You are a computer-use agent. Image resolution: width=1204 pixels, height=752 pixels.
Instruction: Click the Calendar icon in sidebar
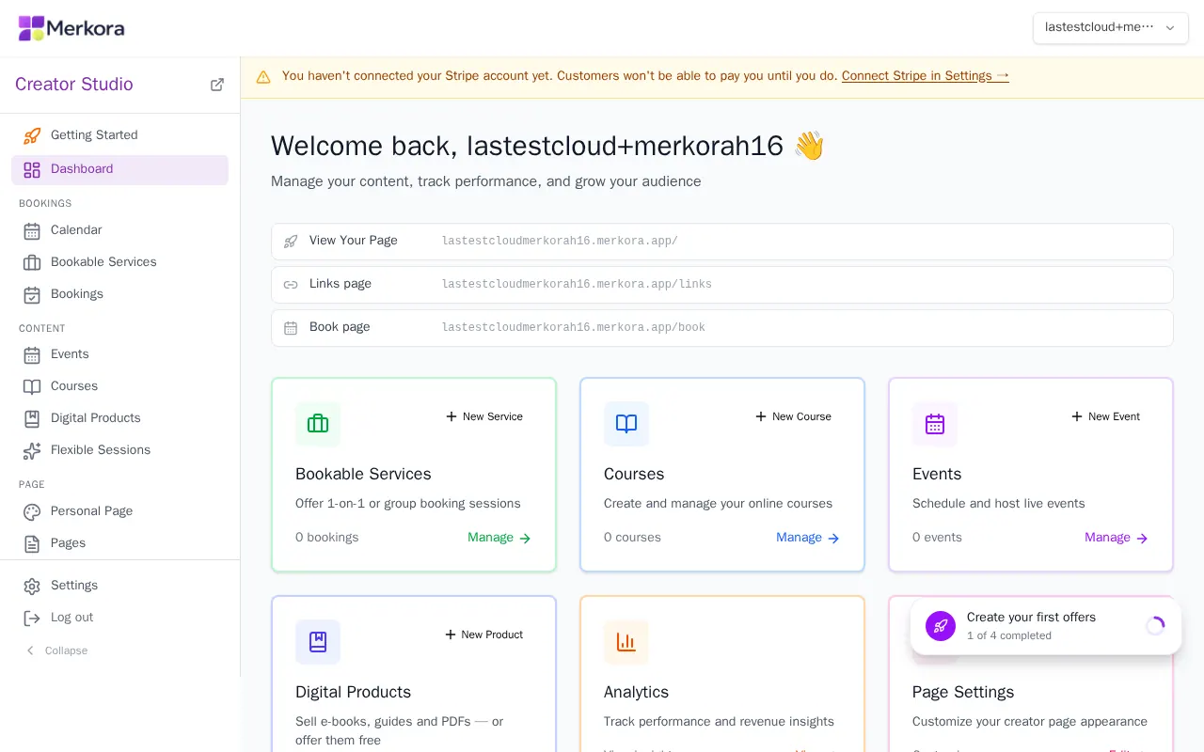[x=32, y=230]
